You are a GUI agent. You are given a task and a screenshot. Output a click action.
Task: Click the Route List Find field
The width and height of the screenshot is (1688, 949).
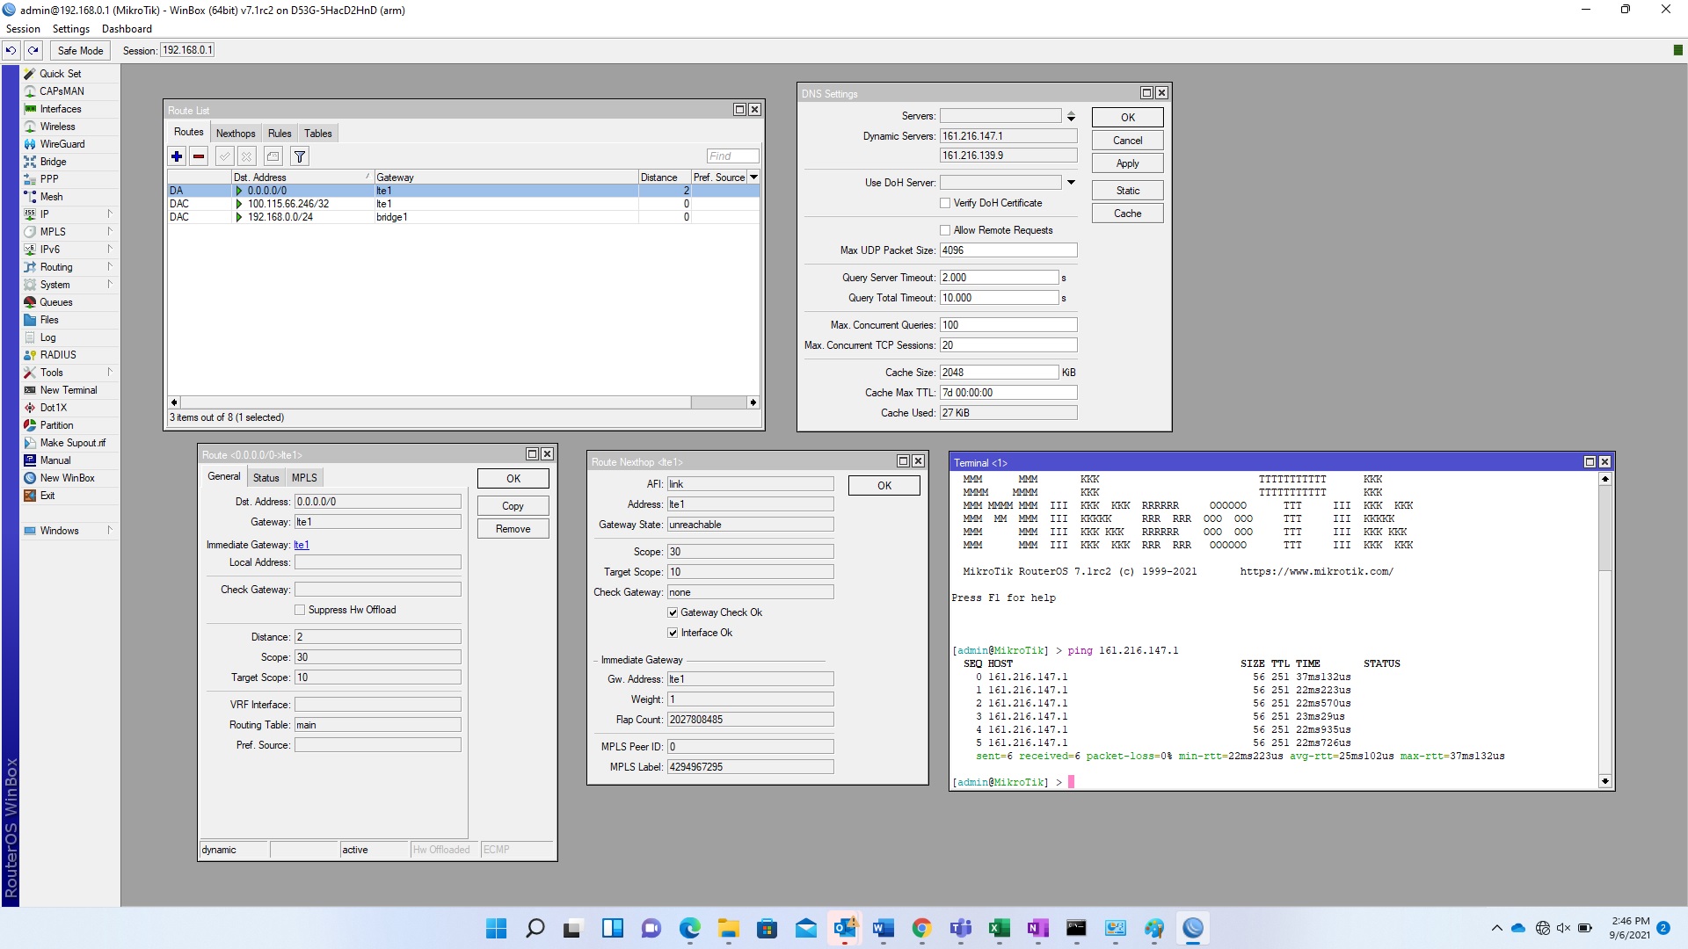pyautogui.click(x=732, y=156)
